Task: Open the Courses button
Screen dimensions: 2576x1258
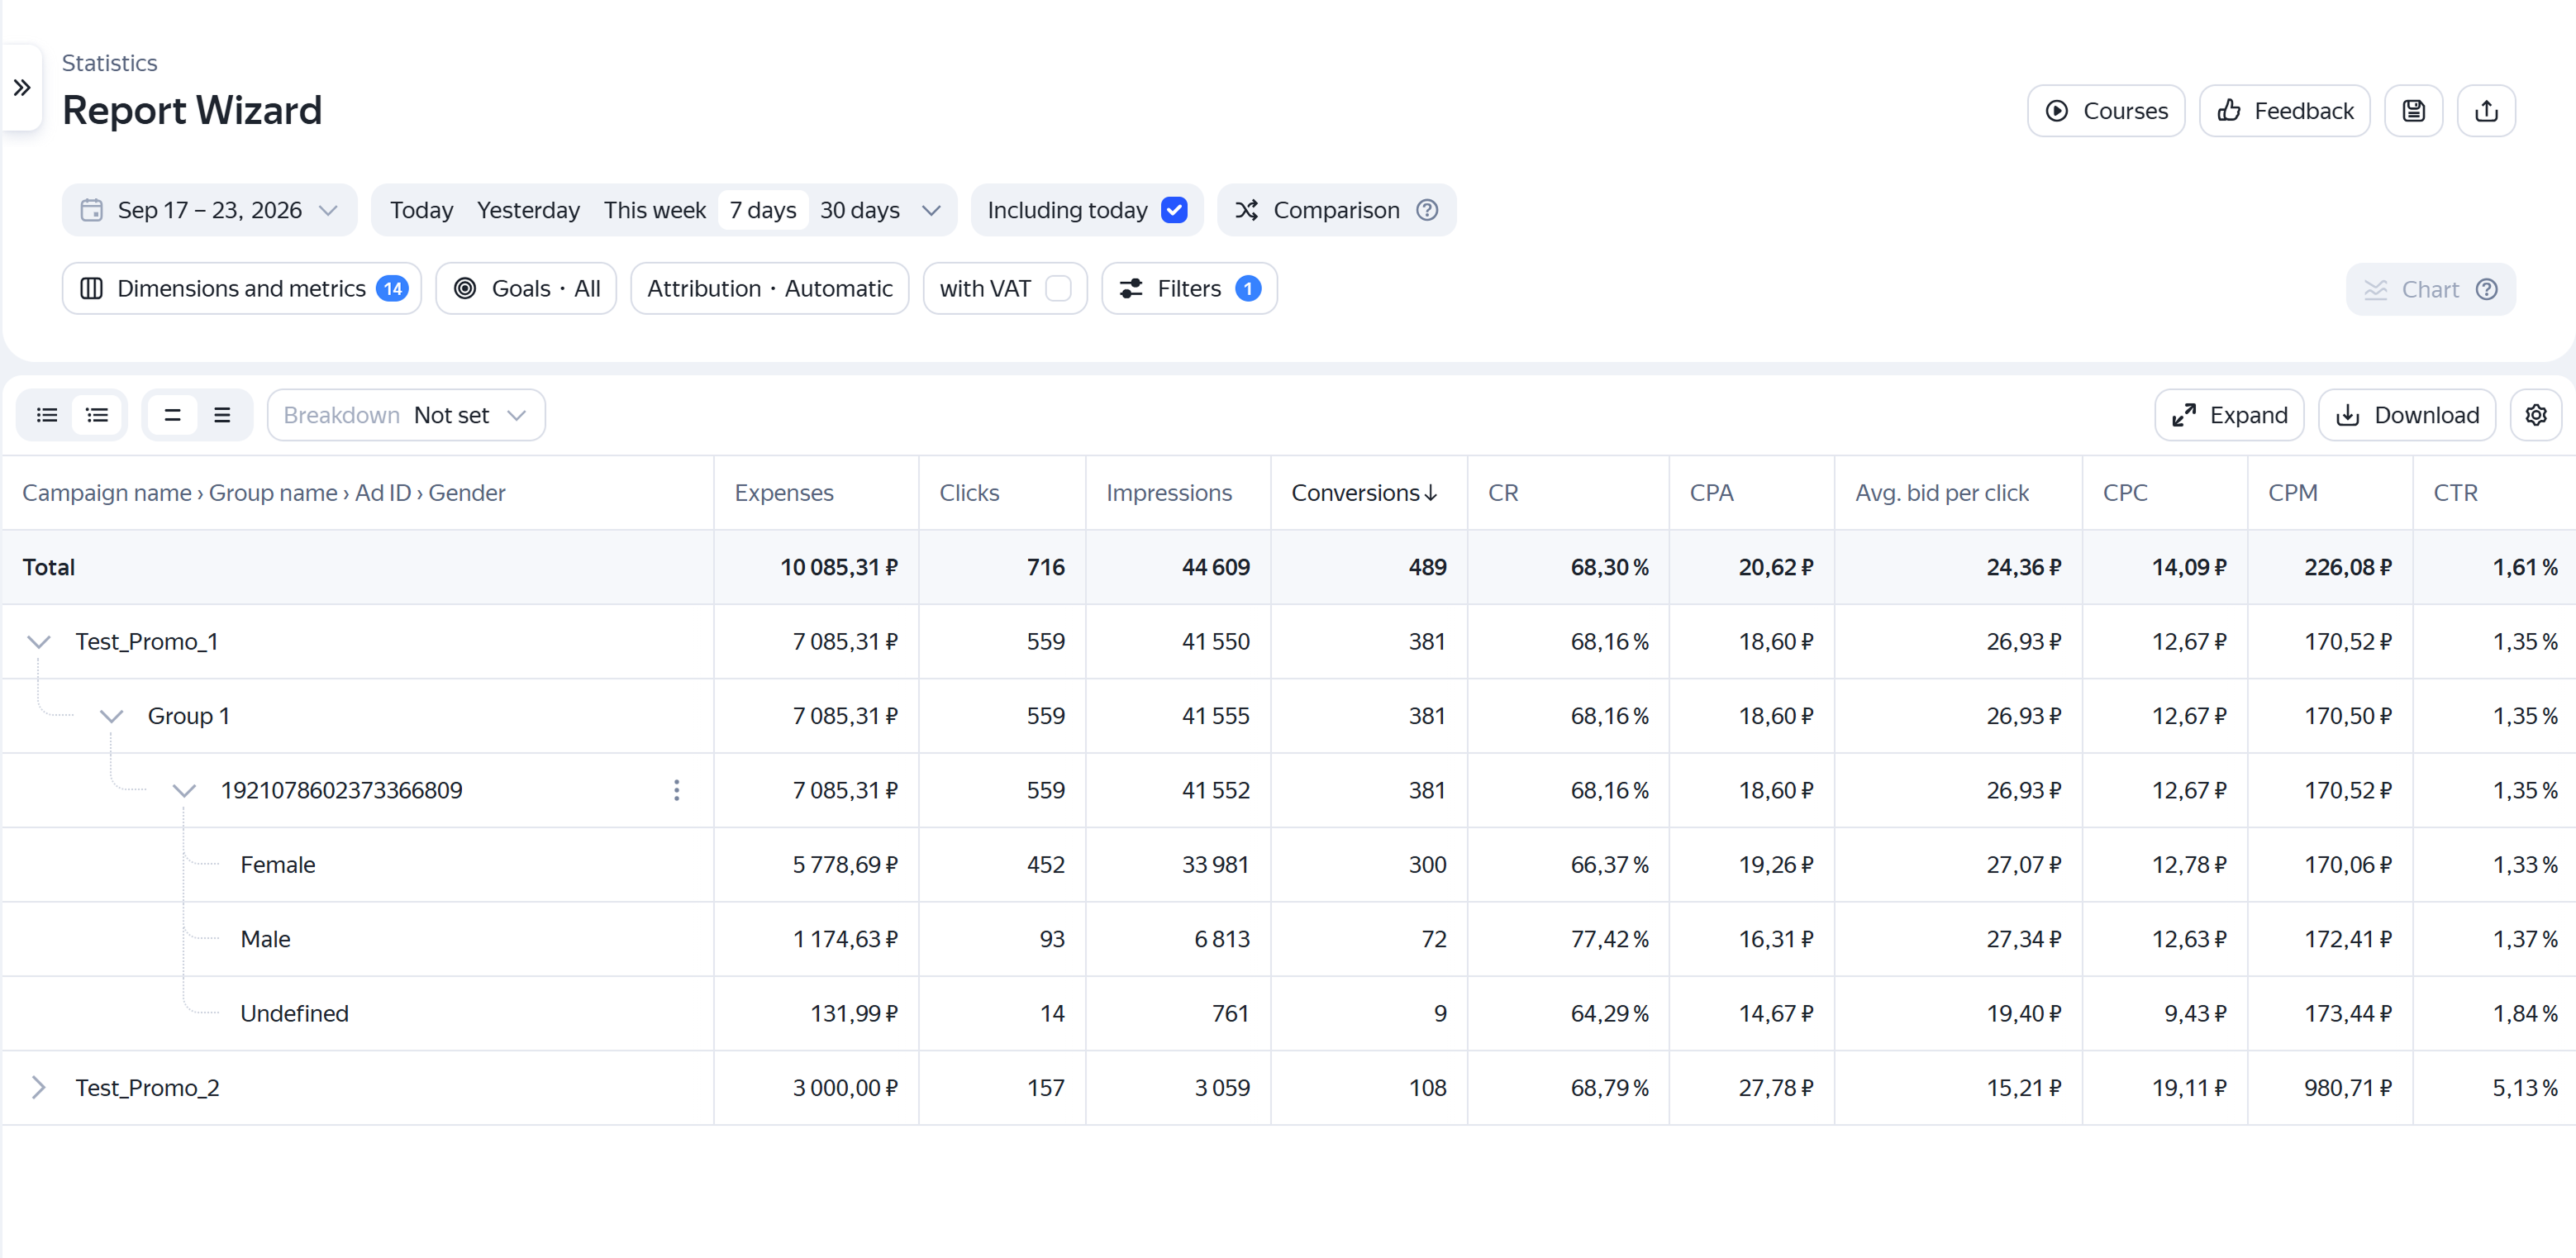Action: tap(2106, 111)
